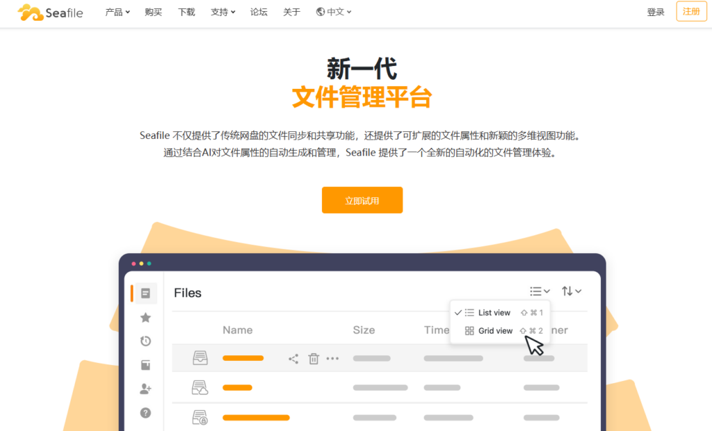Click the star favorites sidebar icon
This screenshot has height=431, width=712.
[x=145, y=318]
